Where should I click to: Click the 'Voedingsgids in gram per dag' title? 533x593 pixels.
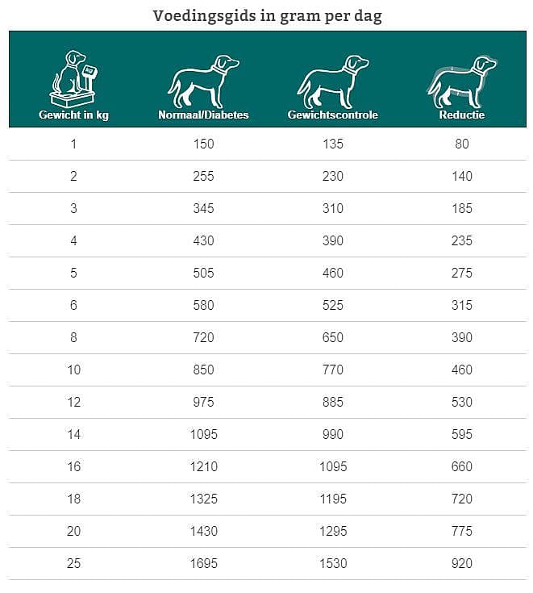click(x=267, y=17)
